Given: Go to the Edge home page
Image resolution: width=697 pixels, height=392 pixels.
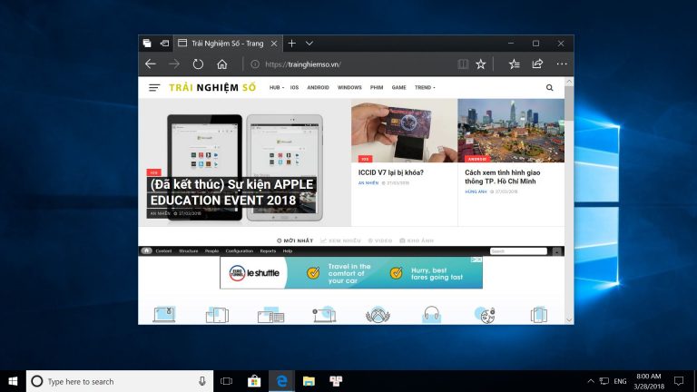Looking at the screenshot, I should [x=221, y=64].
